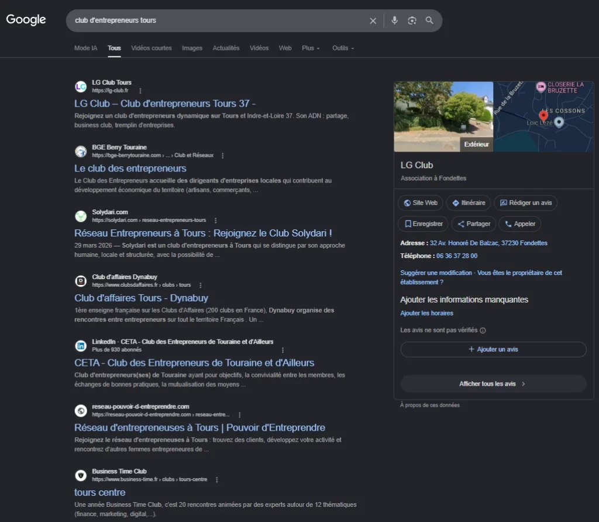Click the magnifying glass search icon
Screen dimensions: 599x522
[429, 20]
